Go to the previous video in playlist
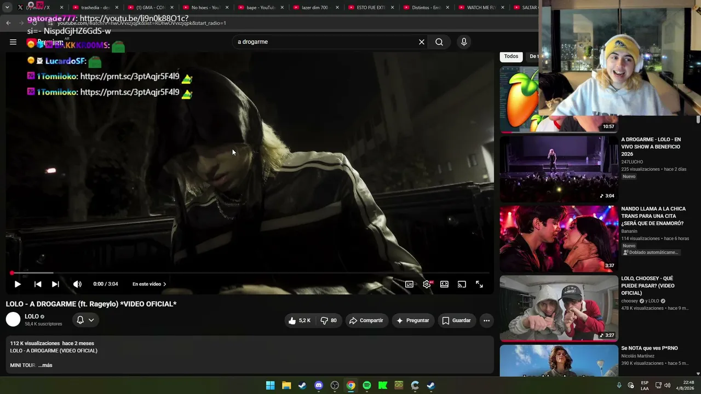The image size is (701, 394). click(x=38, y=284)
